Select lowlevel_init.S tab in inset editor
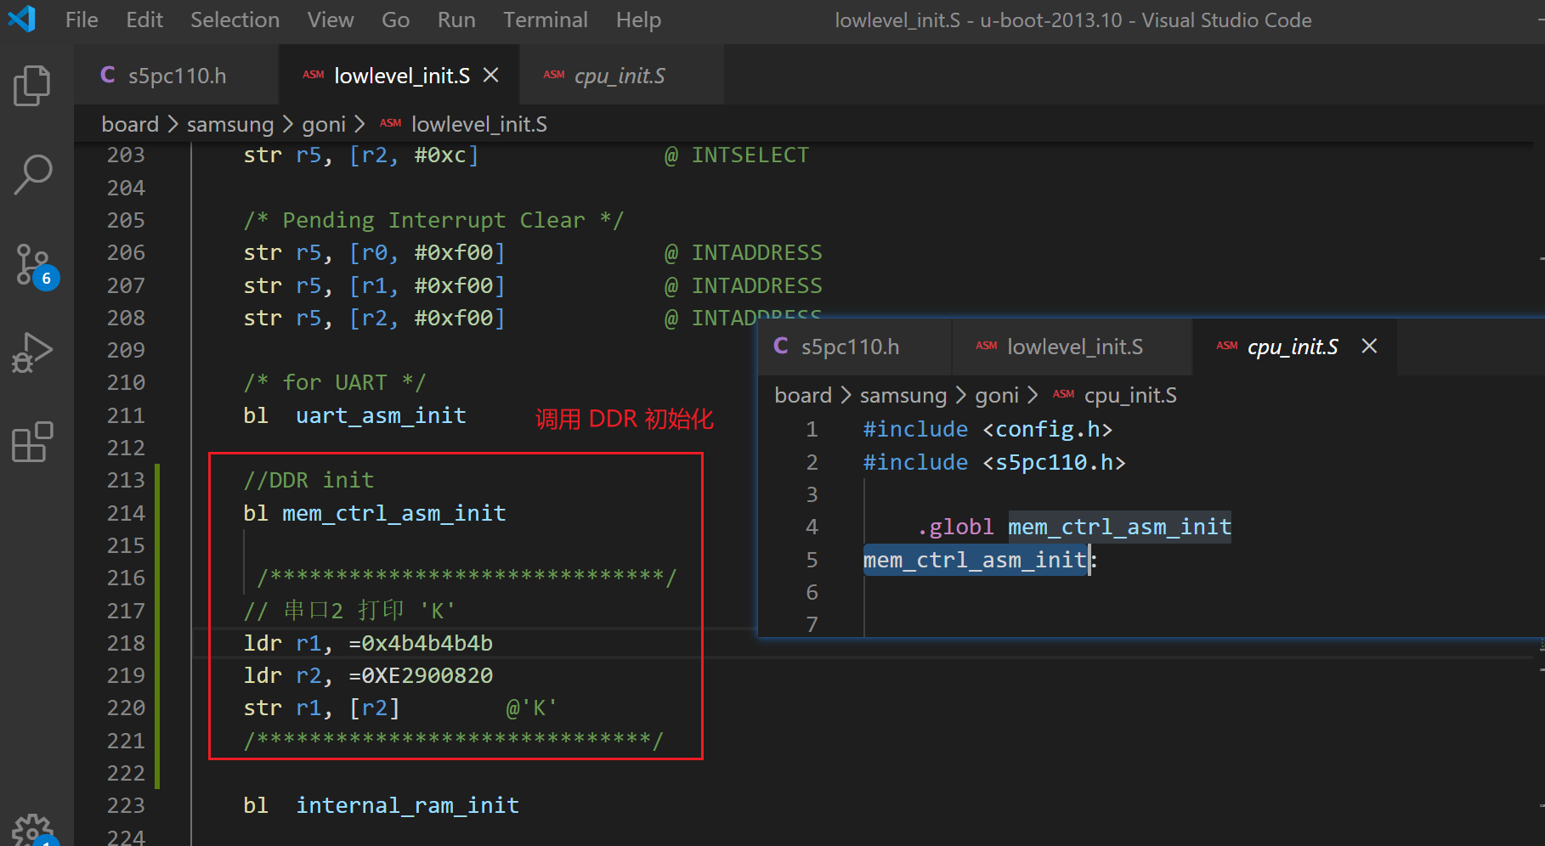 point(1074,347)
